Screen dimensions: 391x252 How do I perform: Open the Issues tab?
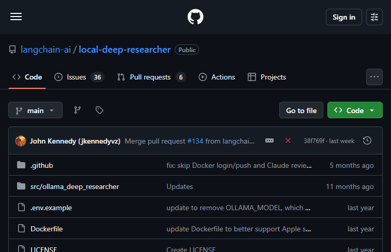point(79,77)
